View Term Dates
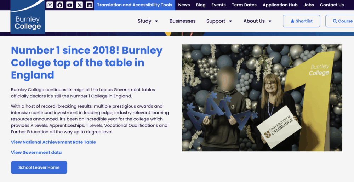This screenshot has height=182, width=354. pyautogui.click(x=244, y=5)
